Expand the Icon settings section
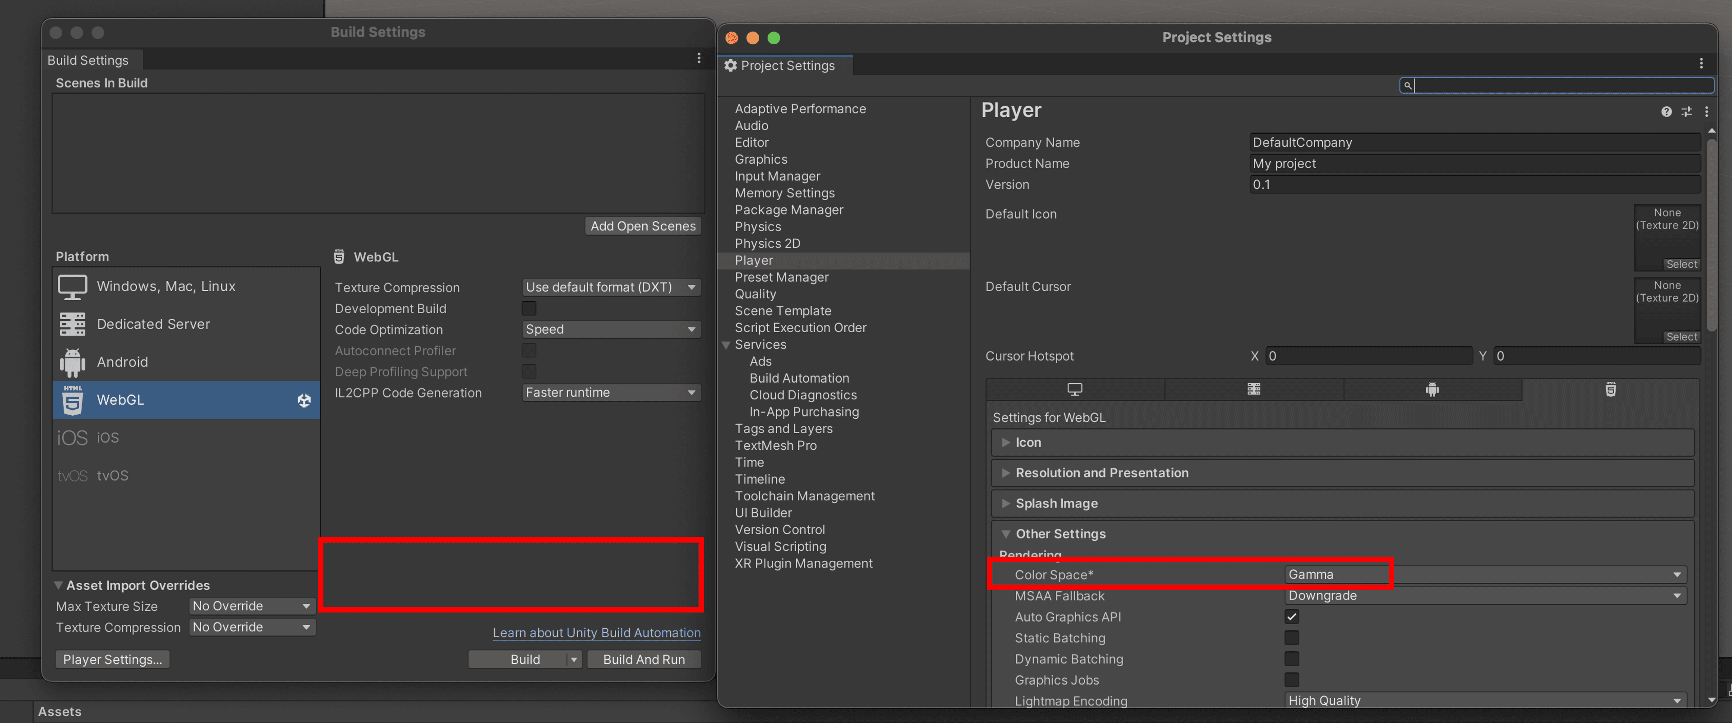The image size is (1732, 723). click(x=1006, y=442)
